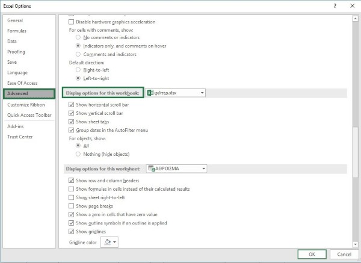The image size is (361, 263).
Task: Toggle Show a zero in cells with zero value
Action: point(72,215)
